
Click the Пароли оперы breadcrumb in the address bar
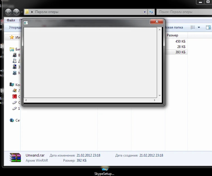coord(47,12)
